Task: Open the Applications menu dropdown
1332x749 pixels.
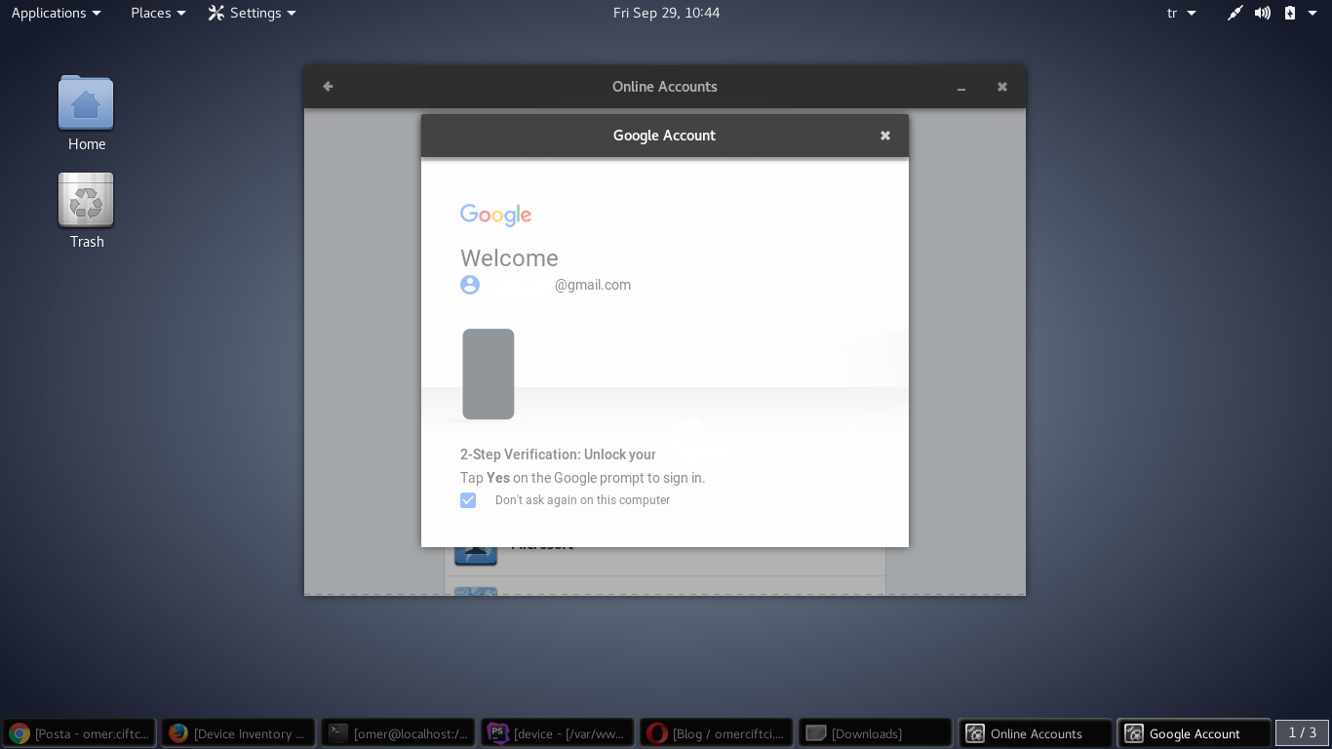Action: [56, 13]
